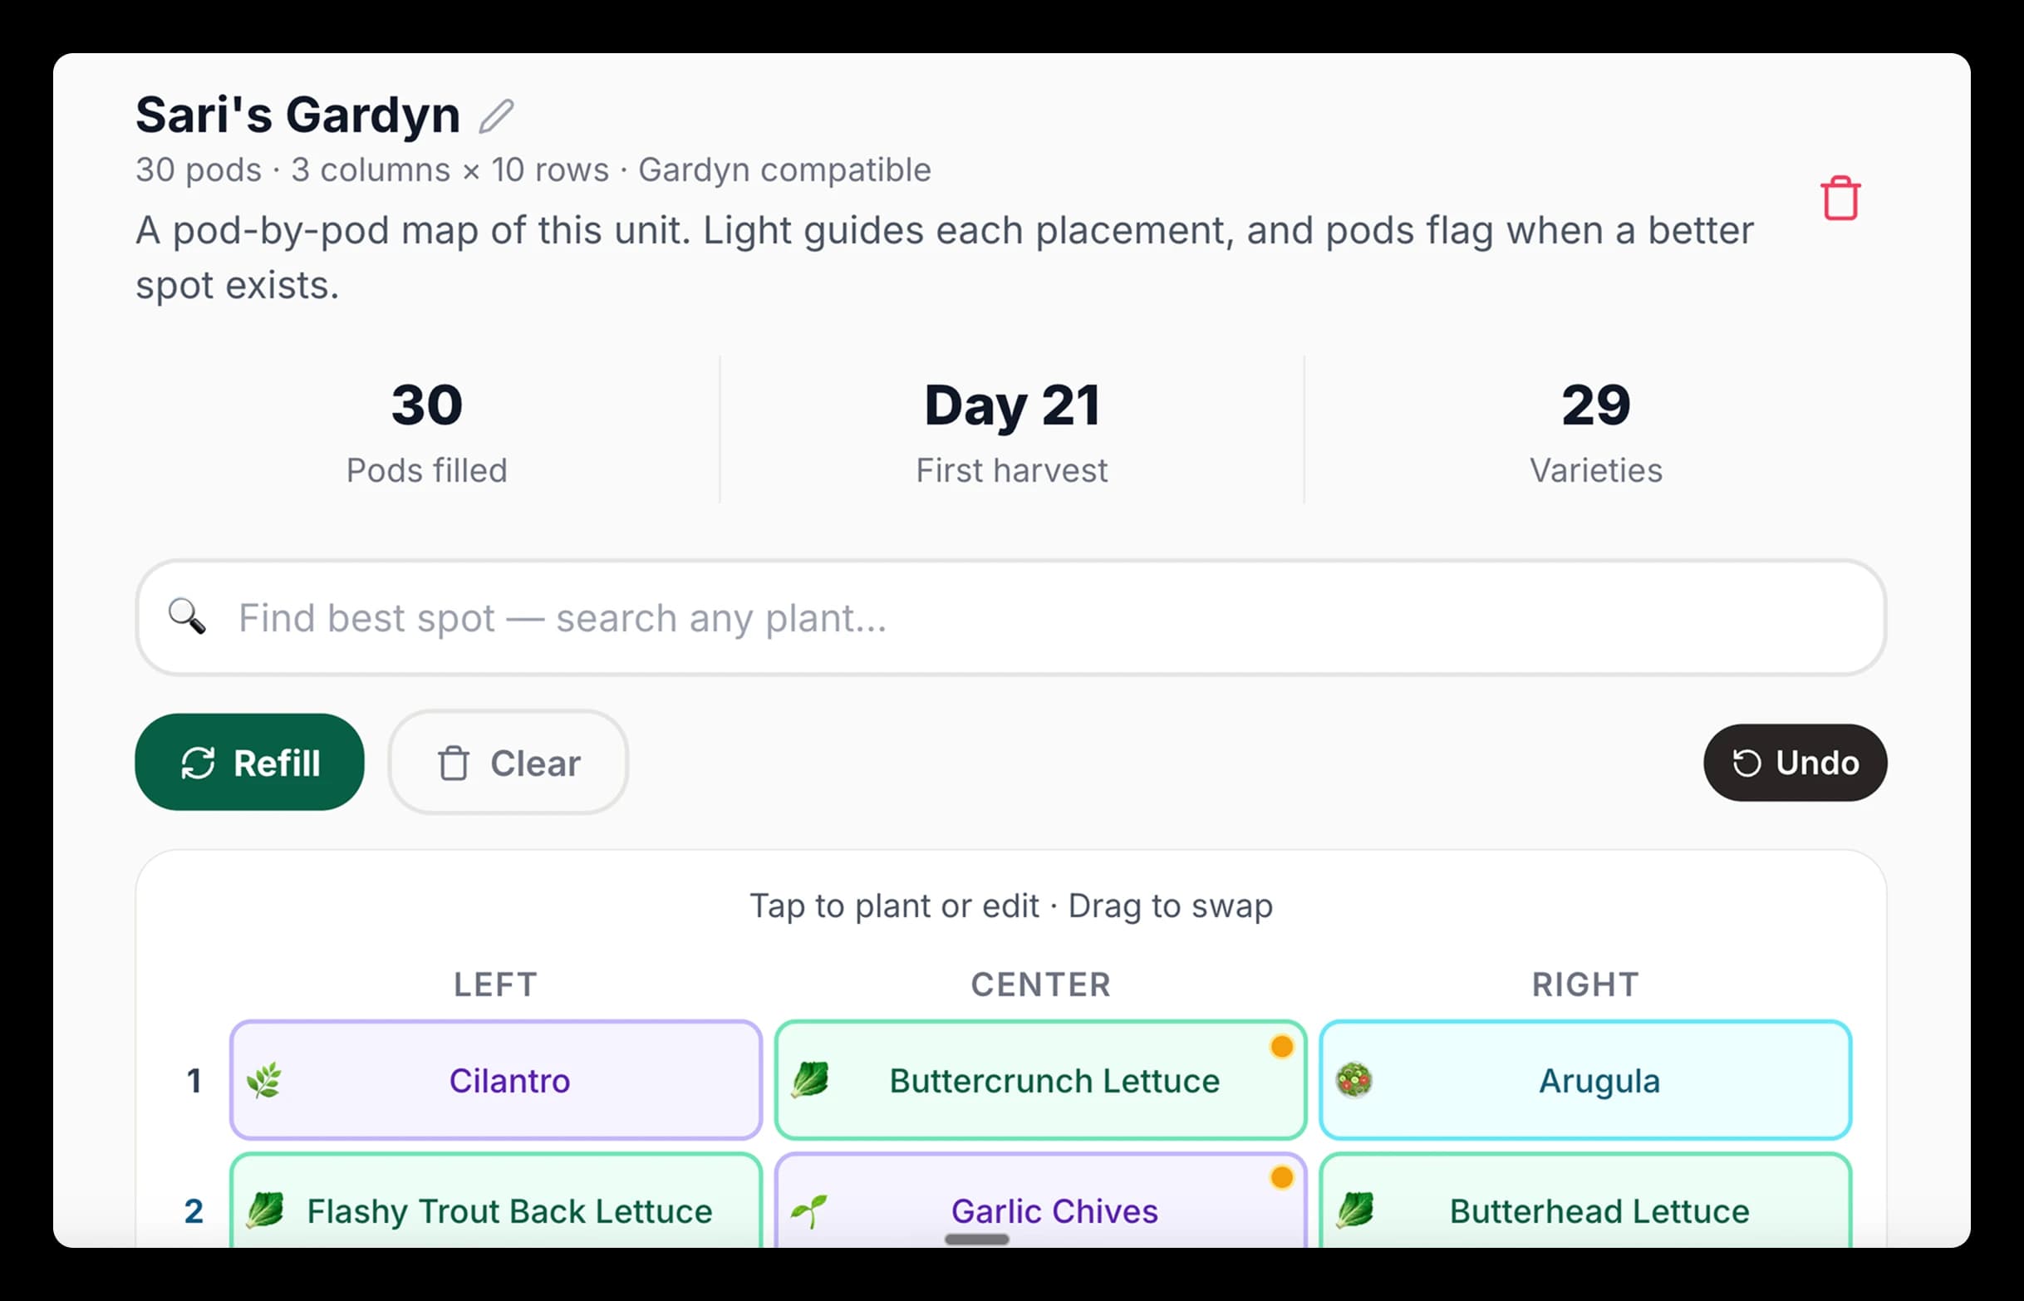2024x1301 pixels.
Task: Click the salad icon in Arugula pod
Action: (x=1354, y=1081)
